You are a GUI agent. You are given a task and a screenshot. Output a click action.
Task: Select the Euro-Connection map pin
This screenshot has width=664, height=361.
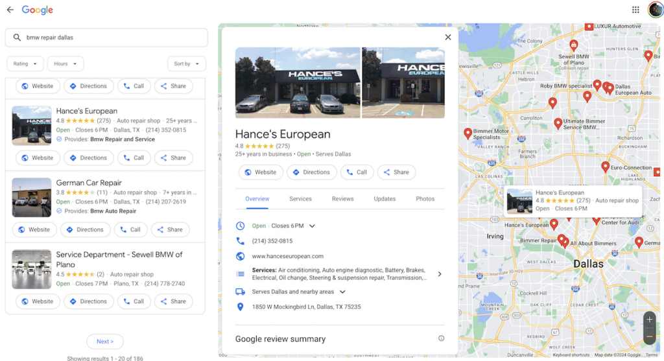pyautogui.click(x=606, y=167)
